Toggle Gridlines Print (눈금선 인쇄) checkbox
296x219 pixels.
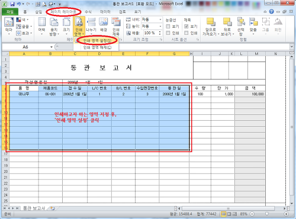tap(168, 33)
